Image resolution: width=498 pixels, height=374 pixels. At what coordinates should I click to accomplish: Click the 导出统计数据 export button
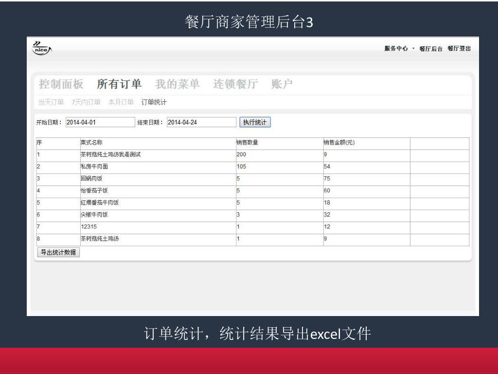58,252
